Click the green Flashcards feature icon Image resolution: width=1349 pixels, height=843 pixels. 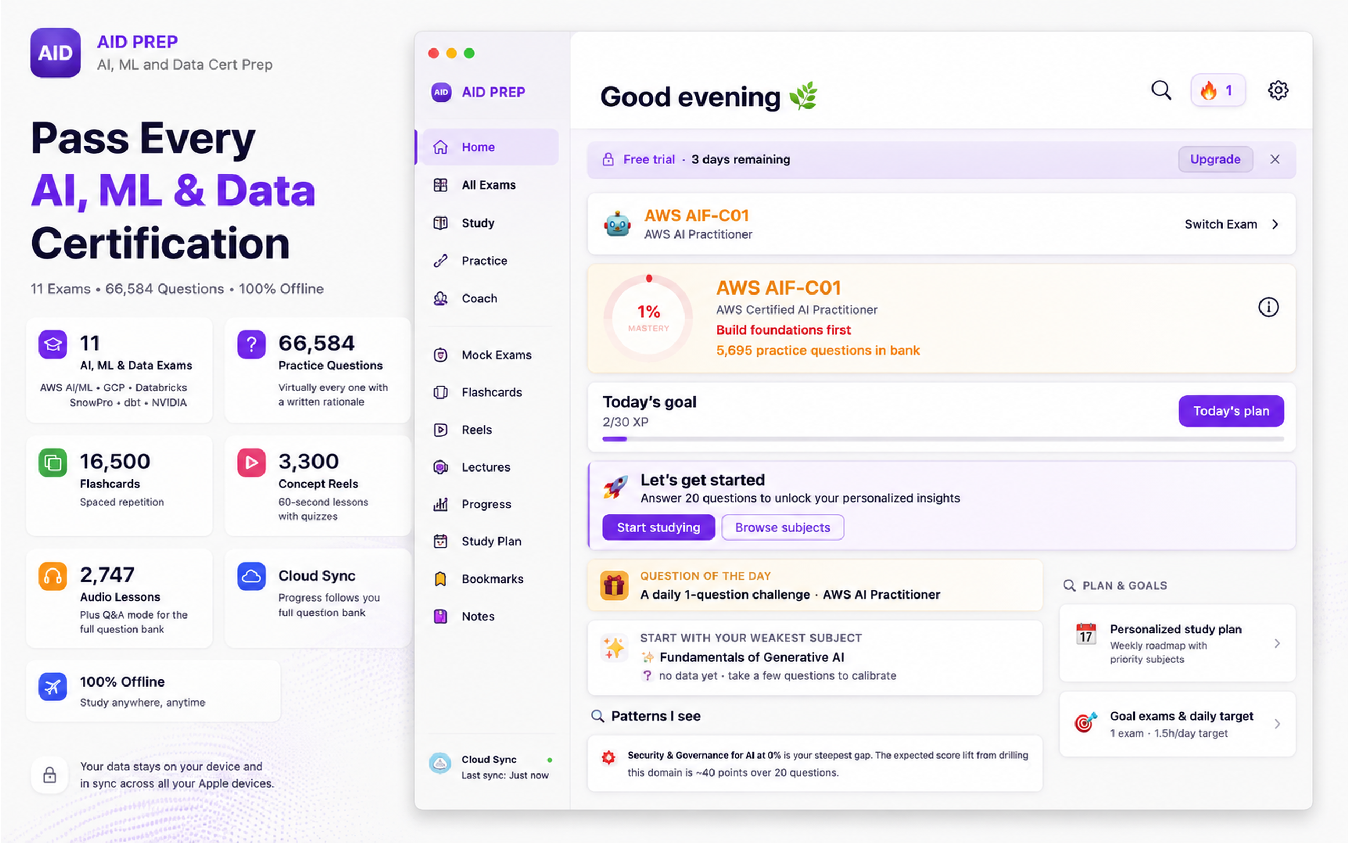point(53,463)
